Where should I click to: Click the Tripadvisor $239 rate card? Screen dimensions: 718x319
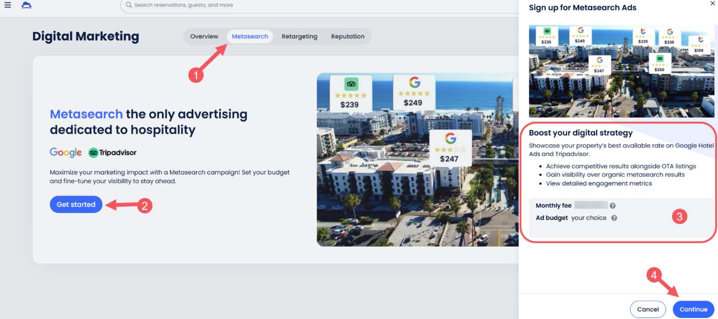(350, 93)
